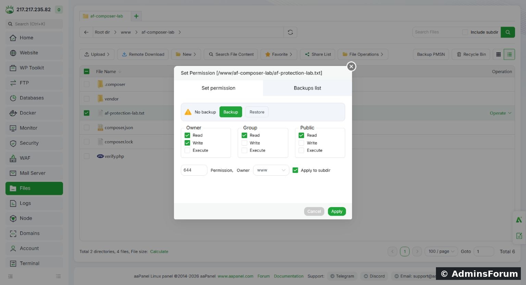Expand the 100 / page selector
526x285 pixels.
441,252
